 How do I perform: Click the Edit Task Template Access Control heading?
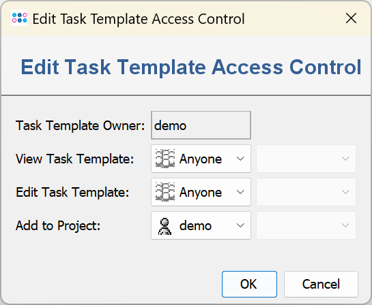pos(191,67)
